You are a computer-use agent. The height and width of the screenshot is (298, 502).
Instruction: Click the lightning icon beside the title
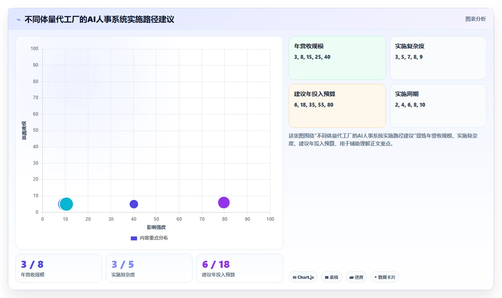(18, 19)
